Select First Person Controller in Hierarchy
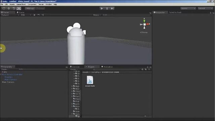215x121 pixels. (x=12, y=75)
